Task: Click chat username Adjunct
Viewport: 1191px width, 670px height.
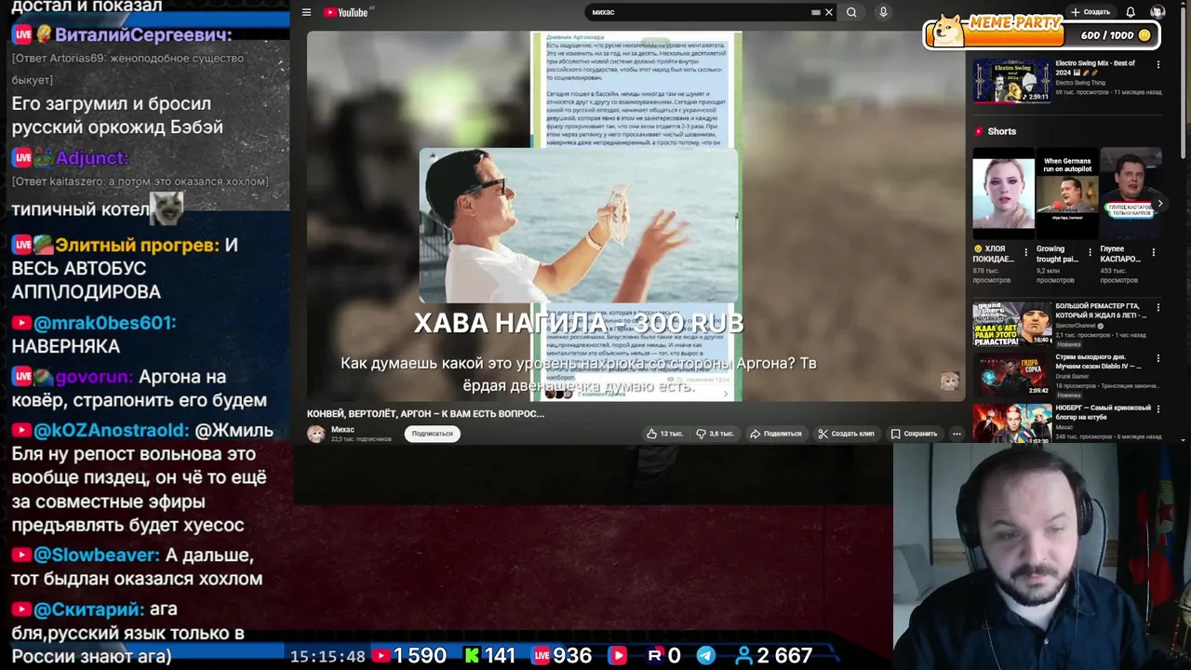Action: coord(92,157)
